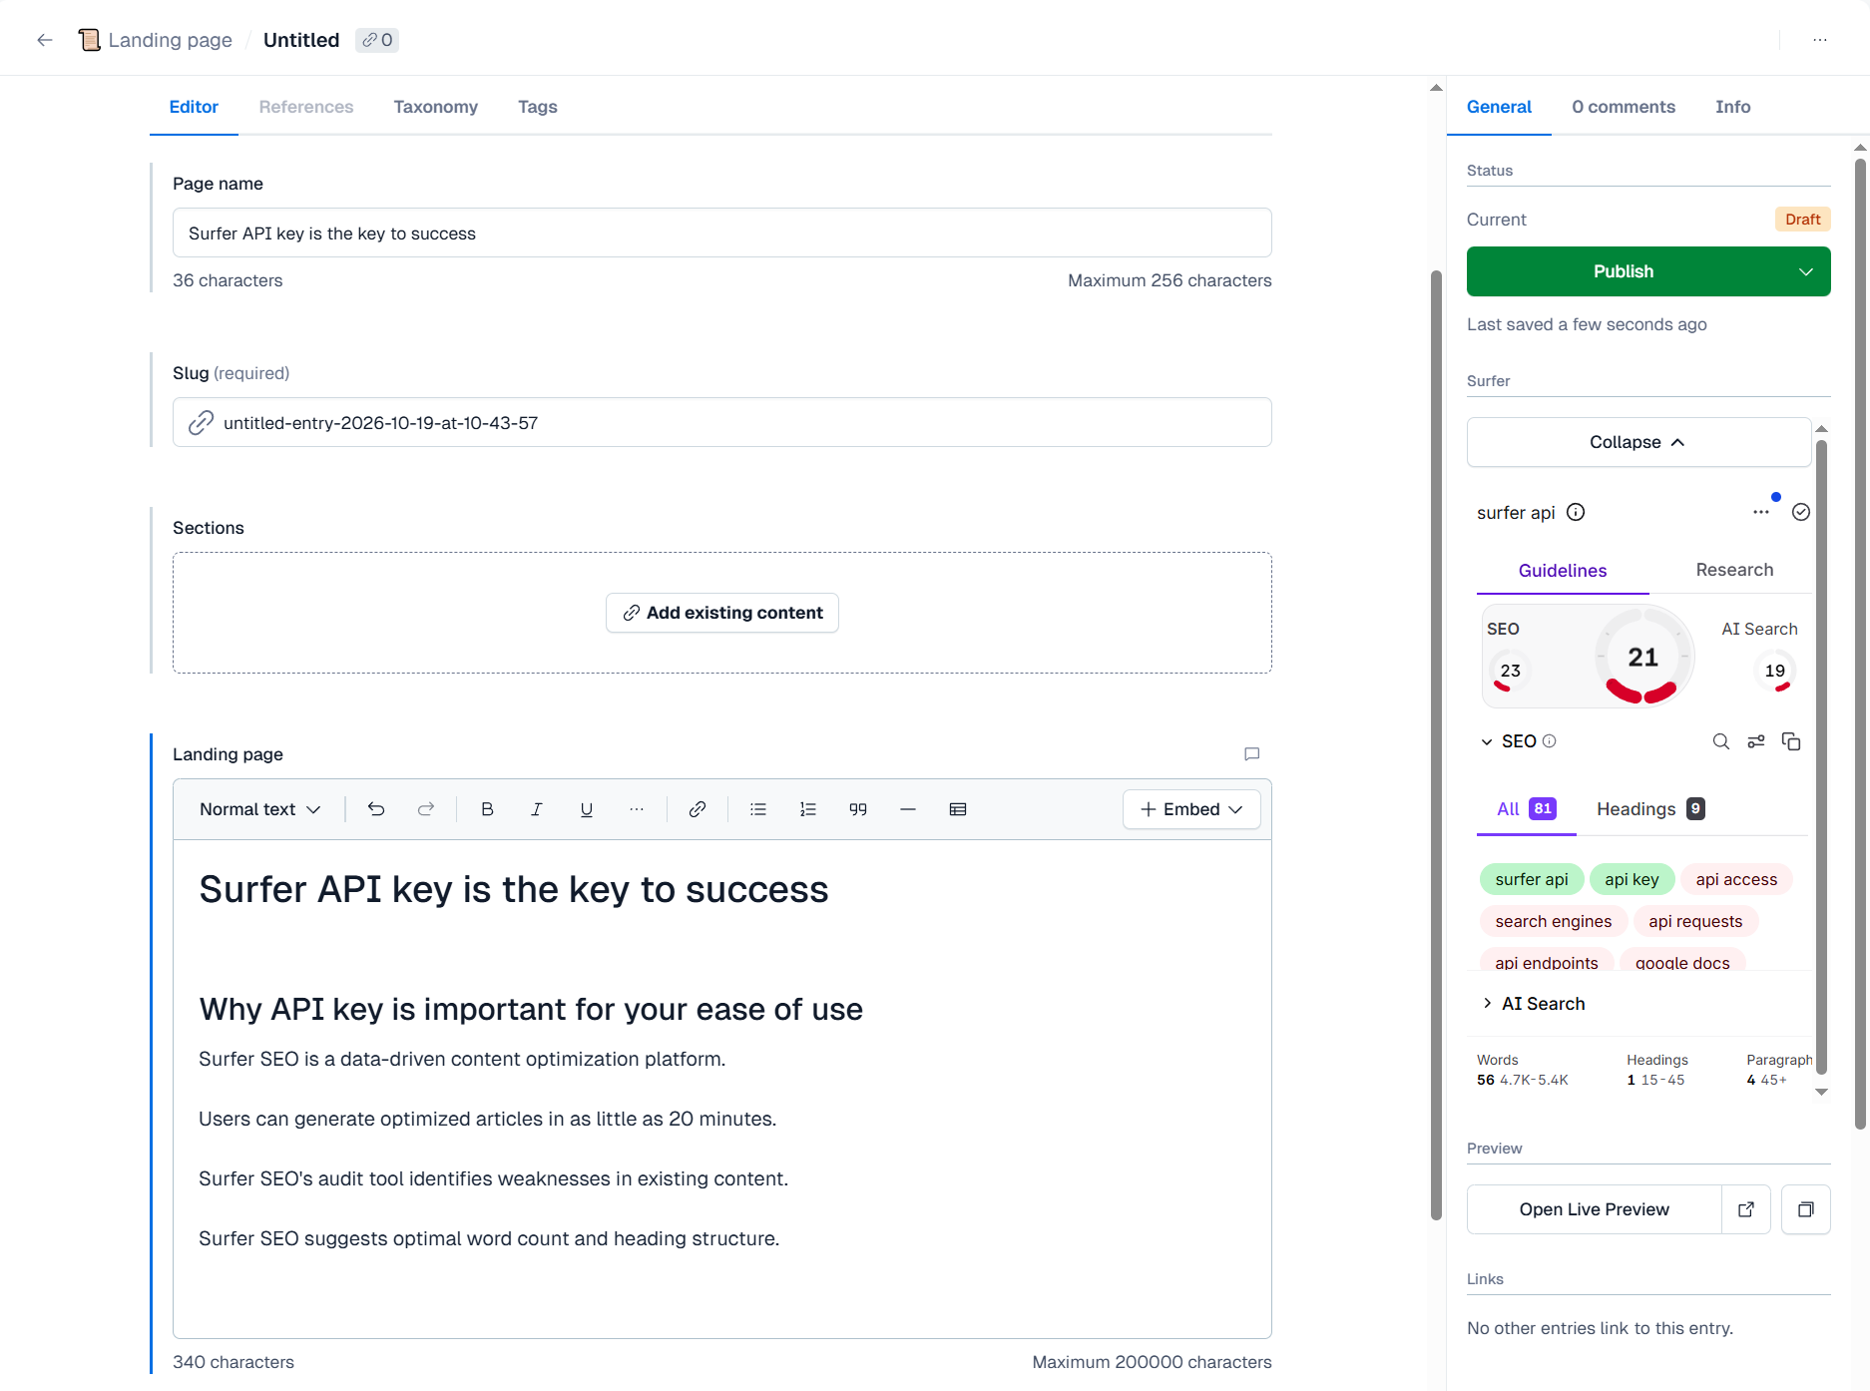1870x1391 pixels.
Task: Open surfer api options menu
Action: (1761, 512)
